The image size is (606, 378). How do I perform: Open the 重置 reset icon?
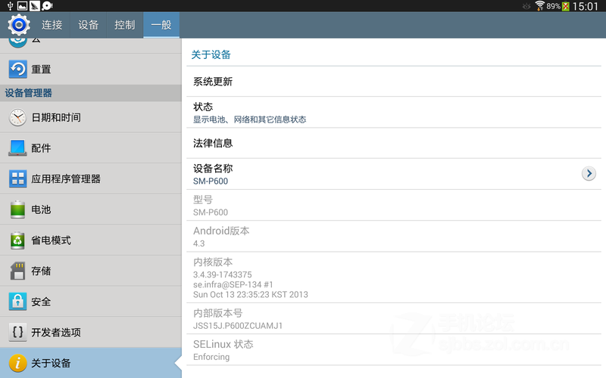point(17,69)
